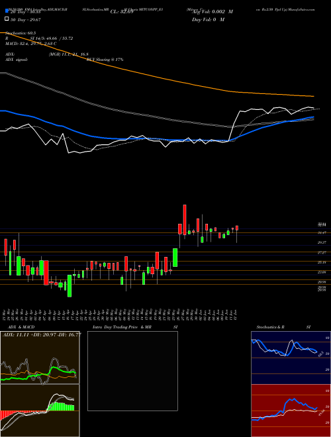331x437 pixels.
Task: Click the large green candlestick before the breakout
Action: coord(175,258)
